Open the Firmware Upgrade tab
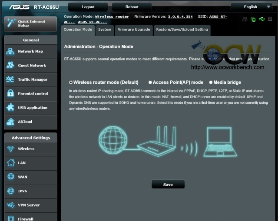Viewport: 278px width, 221px height. 134,30
